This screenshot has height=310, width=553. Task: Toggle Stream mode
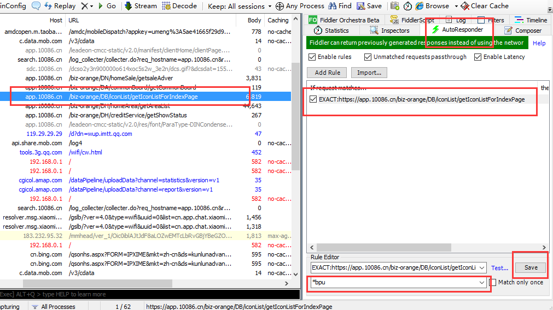click(141, 6)
